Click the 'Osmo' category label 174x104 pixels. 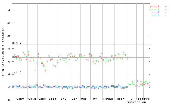tap(42, 99)
